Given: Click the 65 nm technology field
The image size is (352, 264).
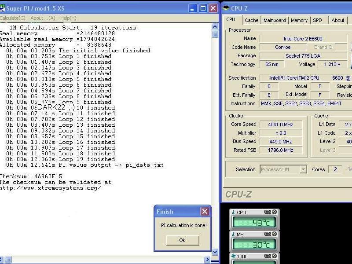Looking at the screenshot, I should click(272, 64).
